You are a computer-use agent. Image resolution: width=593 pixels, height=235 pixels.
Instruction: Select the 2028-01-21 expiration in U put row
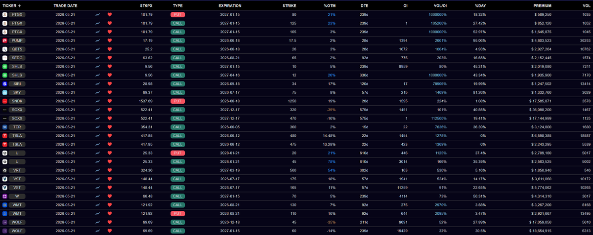(x=230, y=153)
